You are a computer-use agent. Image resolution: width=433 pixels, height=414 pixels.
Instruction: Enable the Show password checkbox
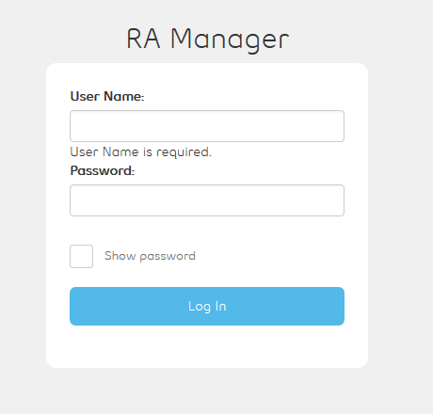coord(81,256)
